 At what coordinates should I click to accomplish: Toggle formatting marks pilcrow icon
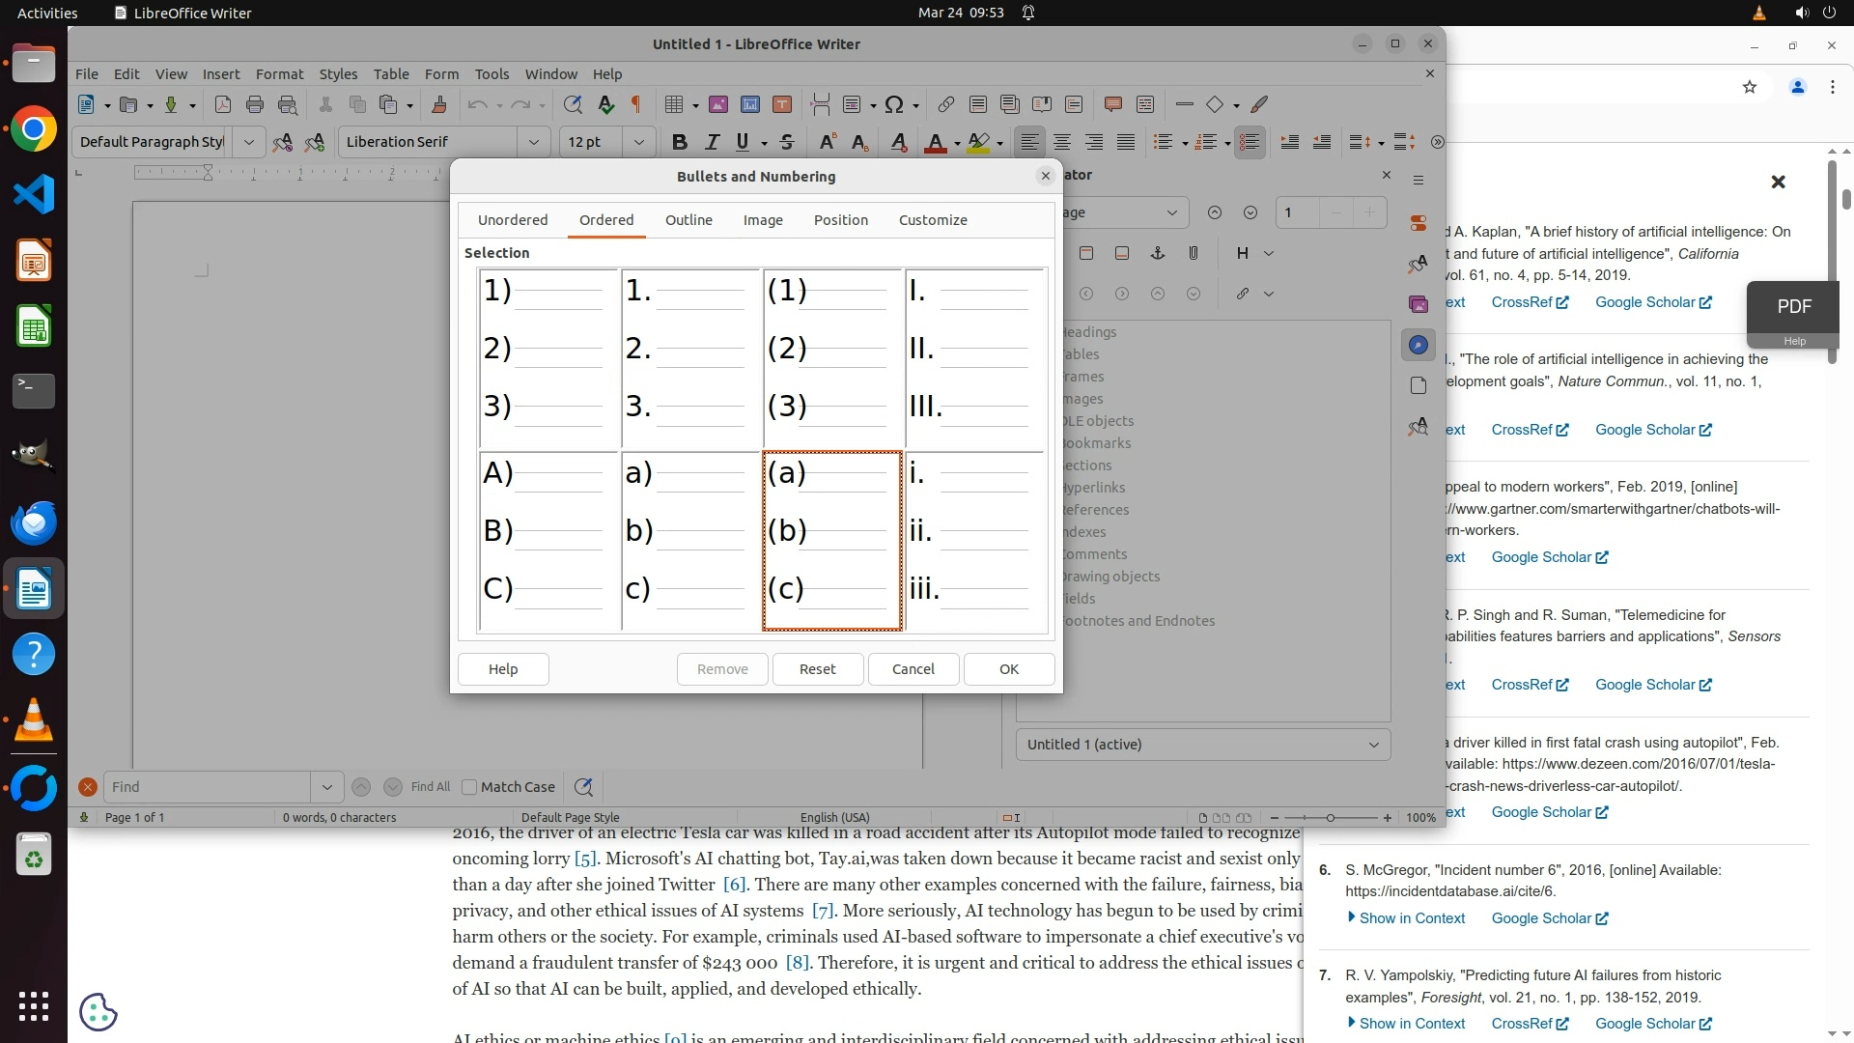pyautogui.click(x=636, y=104)
